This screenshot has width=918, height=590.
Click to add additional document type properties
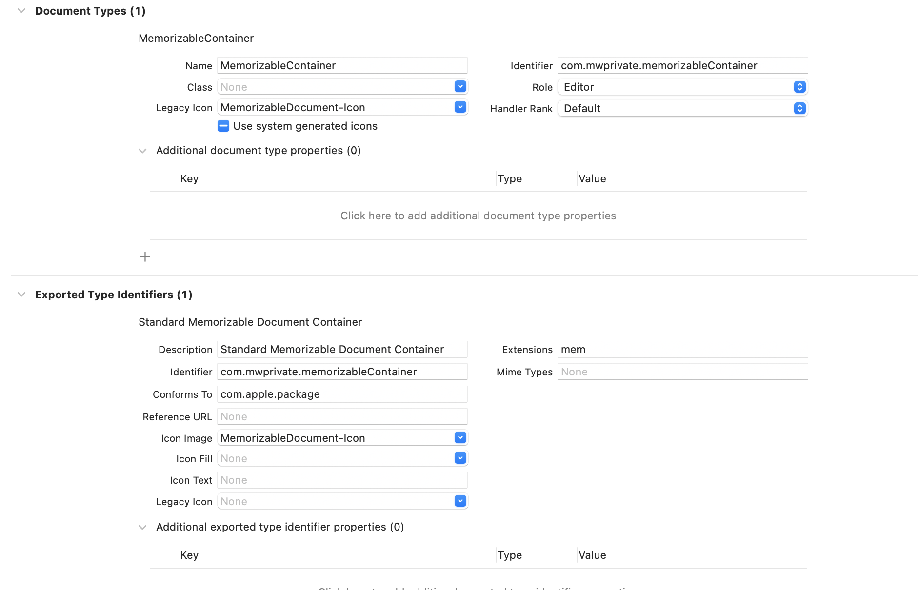click(x=478, y=216)
